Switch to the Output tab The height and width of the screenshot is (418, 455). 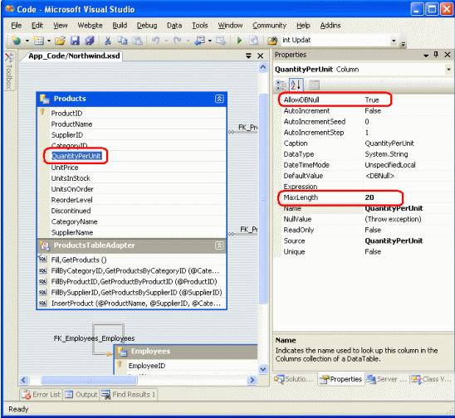click(x=81, y=395)
